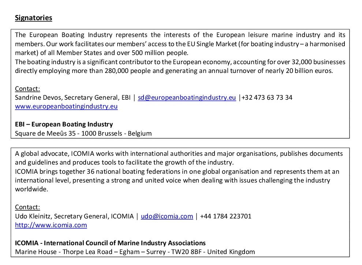The height and width of the screenshot is (265, 362).
Task: Click the Marine House Thorpe Lea Road address
Action: pyautogui.click(x=135, y=252)
